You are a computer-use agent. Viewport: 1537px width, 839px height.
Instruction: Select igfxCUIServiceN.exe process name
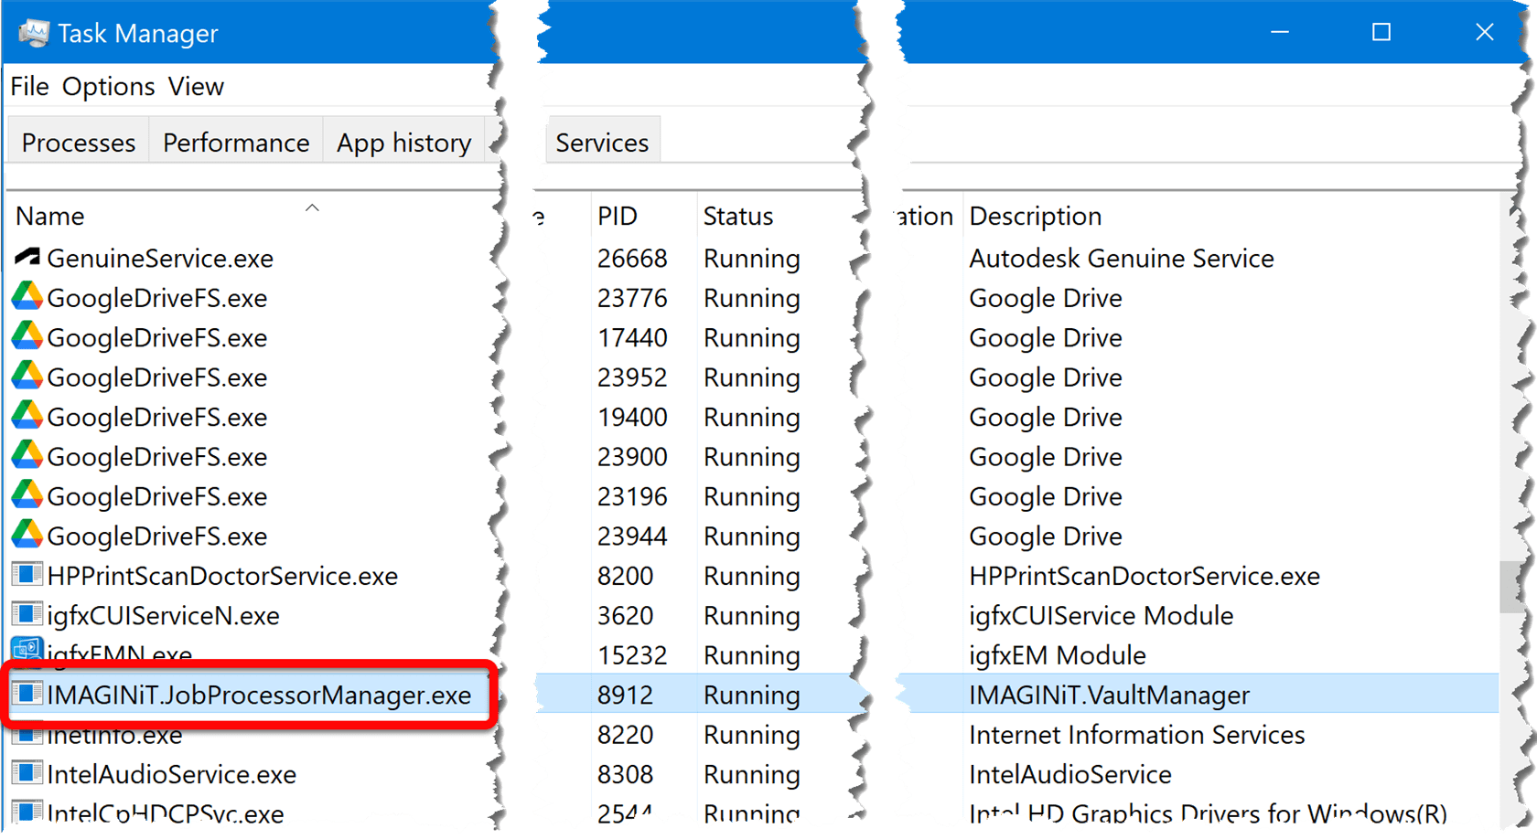(163, 615)
